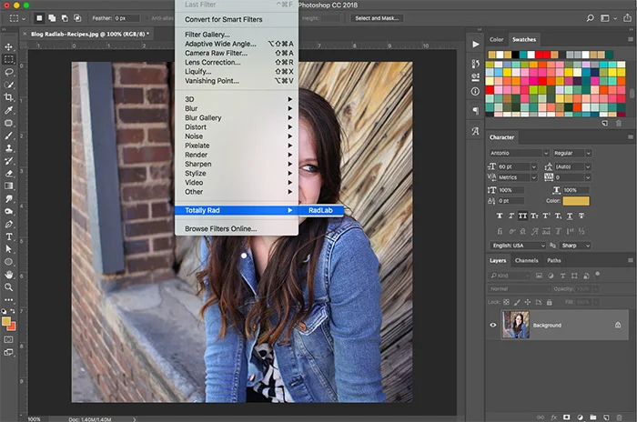Image resolution: width=637 pixels, height=422 pixels.
Task: Click the Swatches panel scrollbar
Action: pos(632,94)
